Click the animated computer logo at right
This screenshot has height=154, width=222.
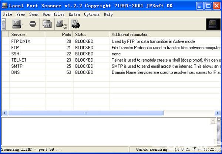point(213,24)
